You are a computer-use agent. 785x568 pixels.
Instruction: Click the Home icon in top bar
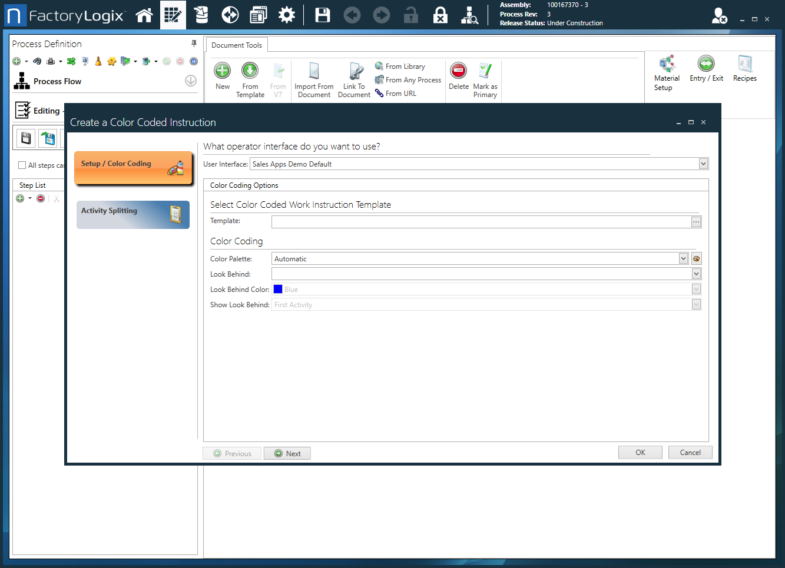point(144,15)
